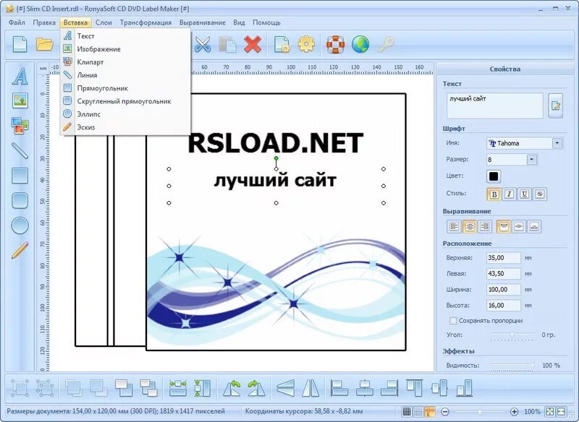The image size is (579, 422).
Task: Click the Угол rotation angle slider
Action: click(512, 335)
